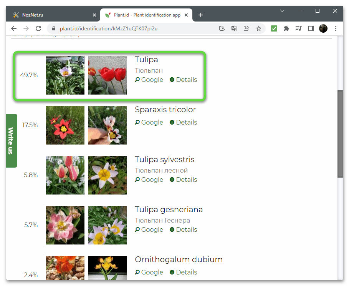Open Details for Tulipa
The image size is (349, 286).
pyautogui.click(x=184, y=80)
